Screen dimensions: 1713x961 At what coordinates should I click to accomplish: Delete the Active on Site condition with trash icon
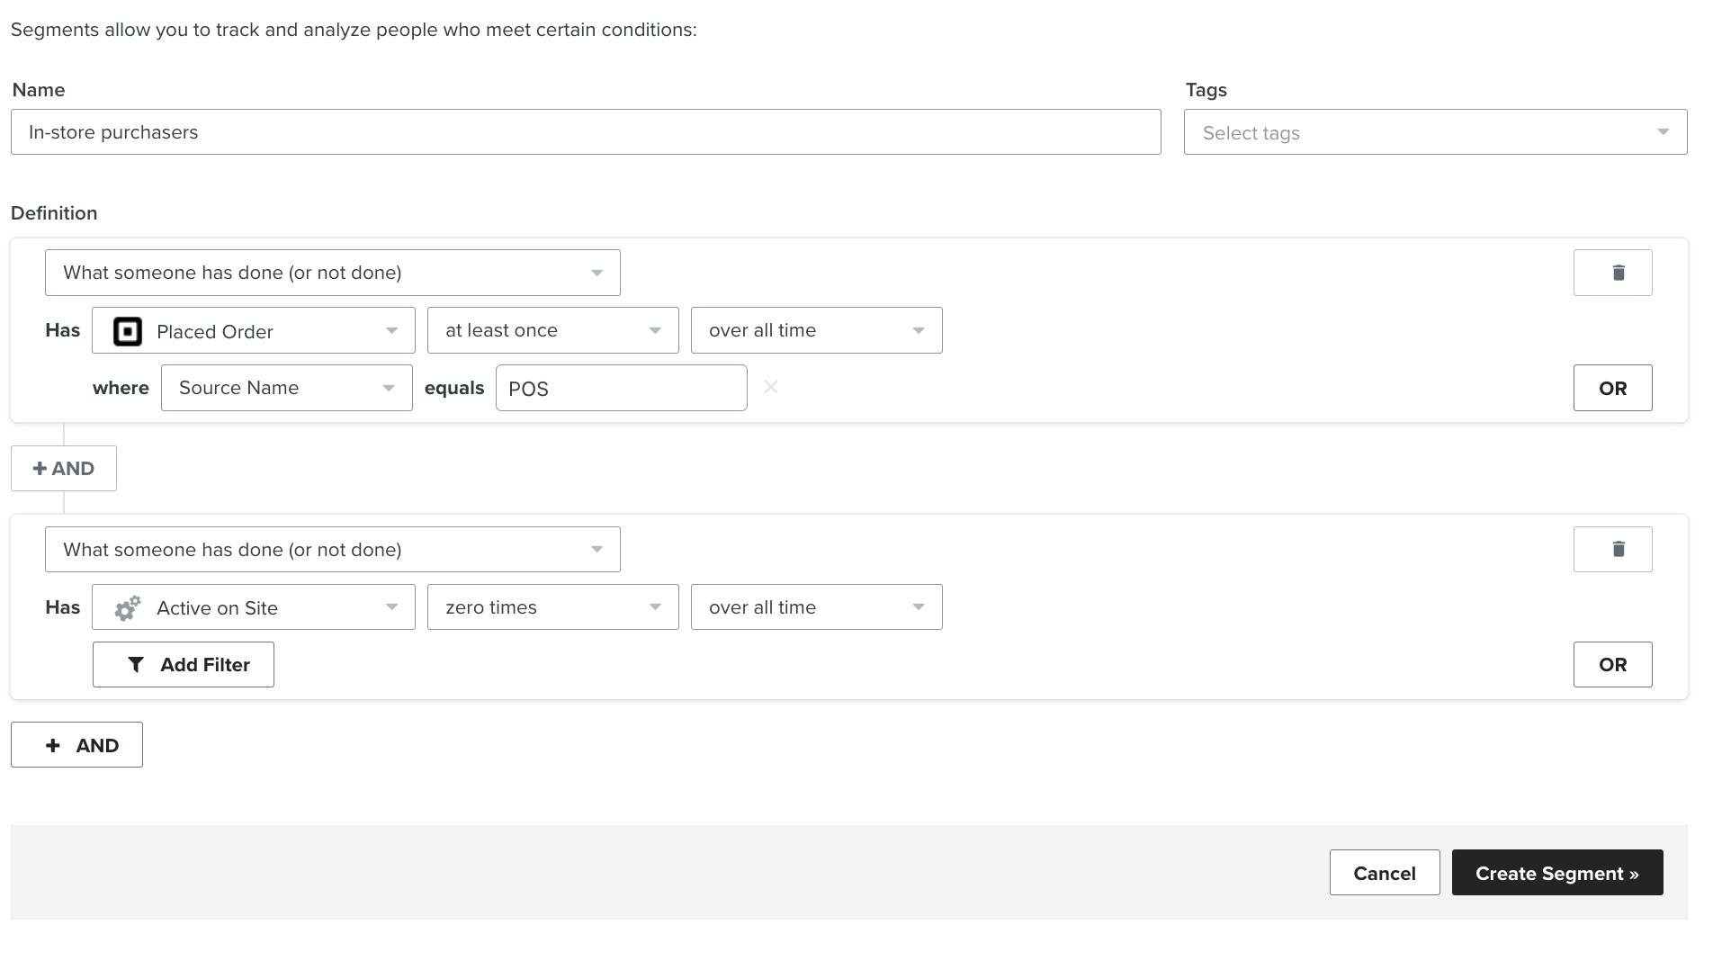pos(1612,549)
